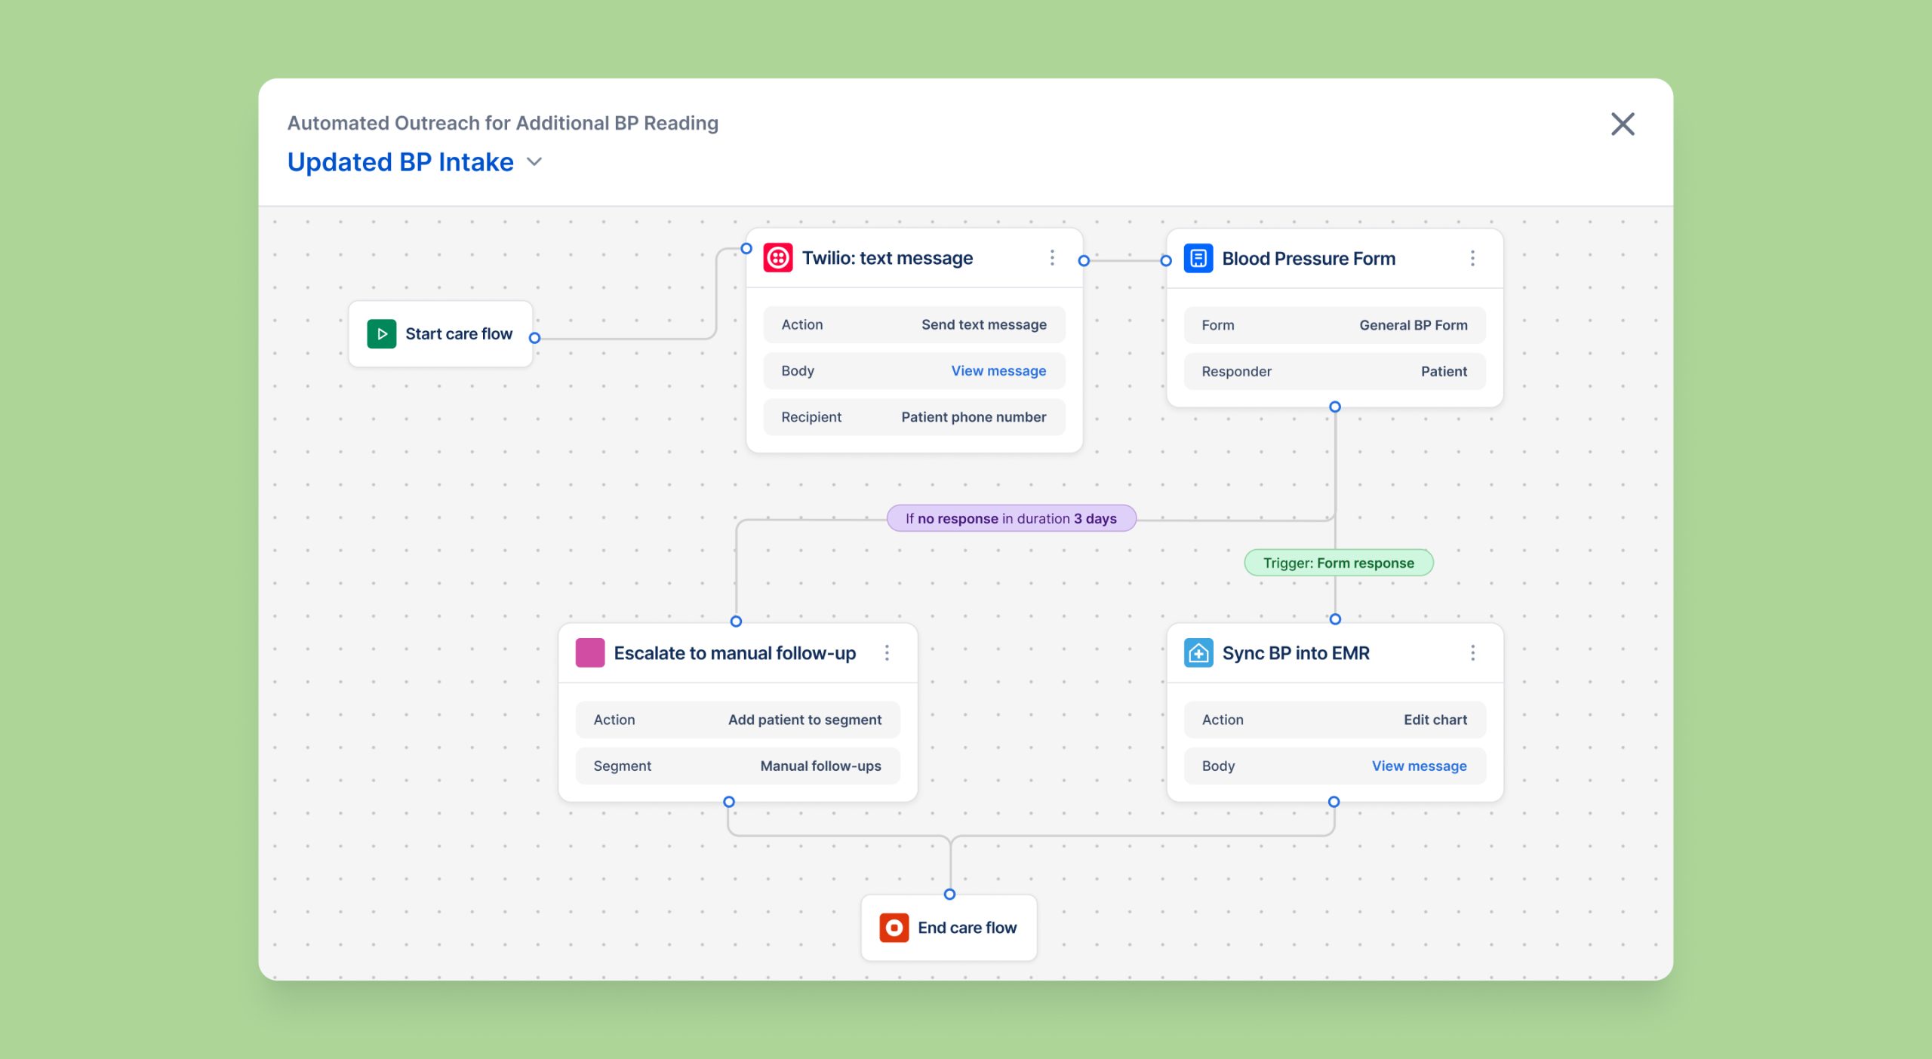This screenshot has width=1932, height=1059.
Task: Expand the Updated BP Intake dropdown chevron
Action: 534,162
